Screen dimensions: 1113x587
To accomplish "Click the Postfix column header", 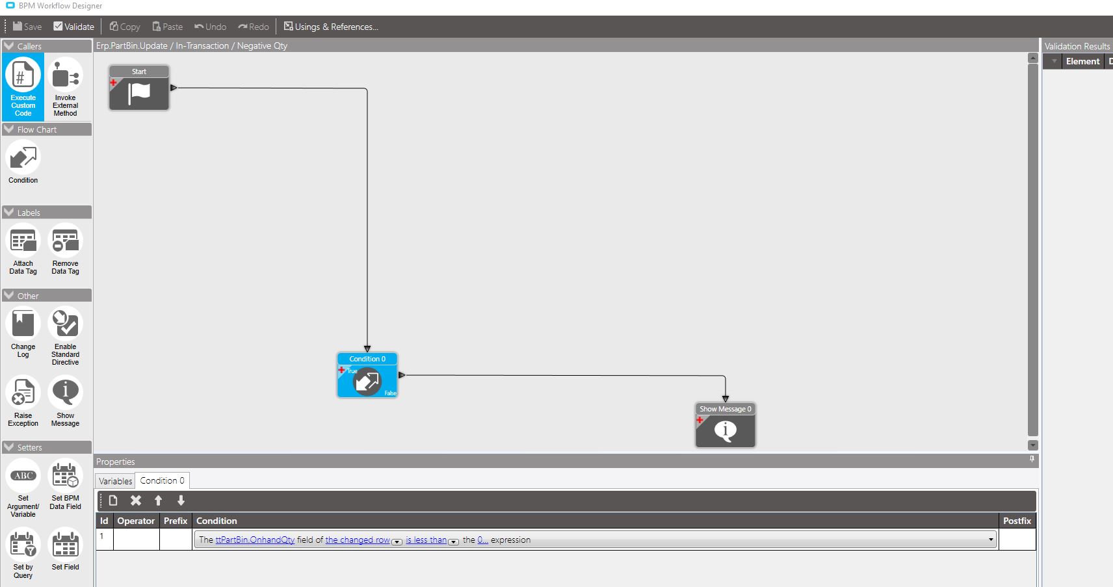I will click(1017, 521).
